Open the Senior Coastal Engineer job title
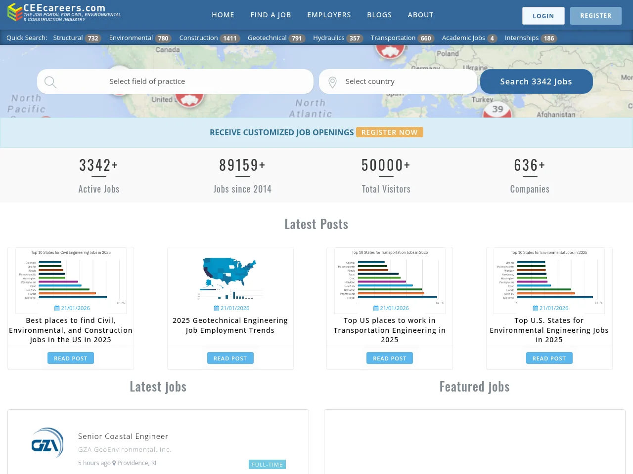This screenshot has height=474, width=633. pyautogui.click(x=123, y=436)
